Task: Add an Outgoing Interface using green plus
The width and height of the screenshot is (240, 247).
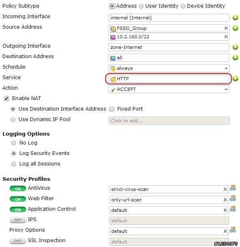Action: (x=235, y=47)
